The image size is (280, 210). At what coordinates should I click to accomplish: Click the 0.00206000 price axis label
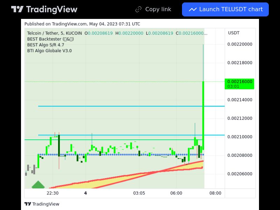click(x=240, y=174)
